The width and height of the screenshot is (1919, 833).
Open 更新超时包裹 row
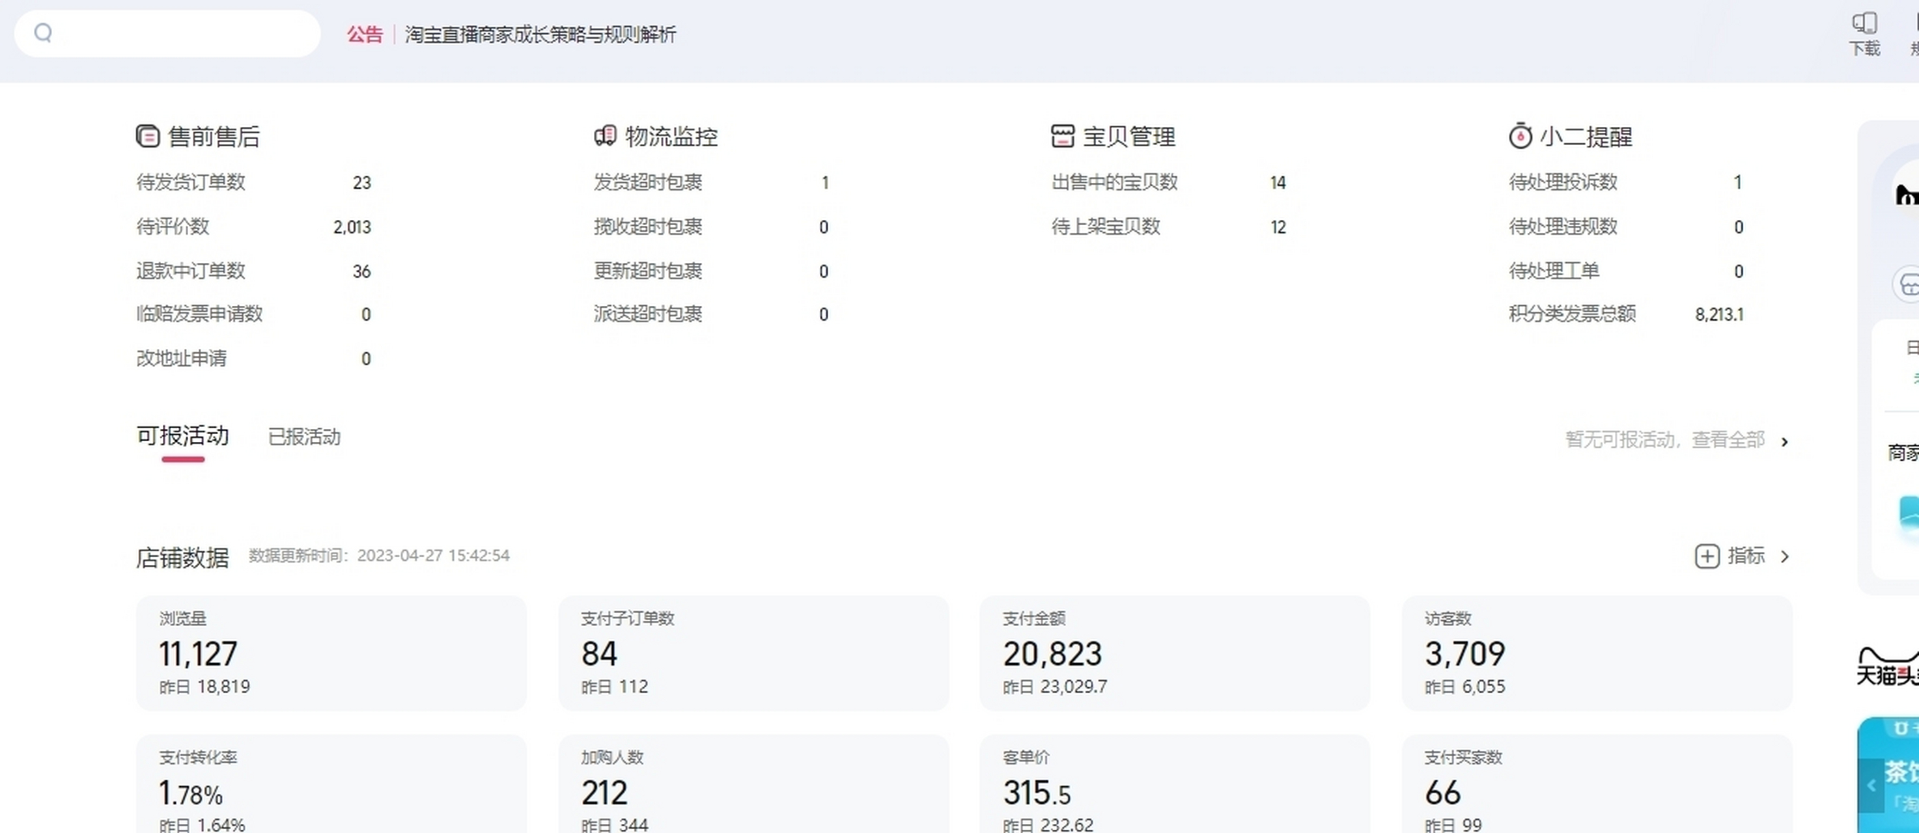(x=710, y=272)
